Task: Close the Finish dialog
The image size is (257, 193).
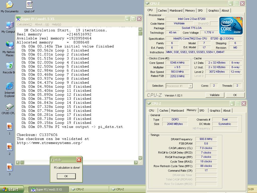Action: 79,160
